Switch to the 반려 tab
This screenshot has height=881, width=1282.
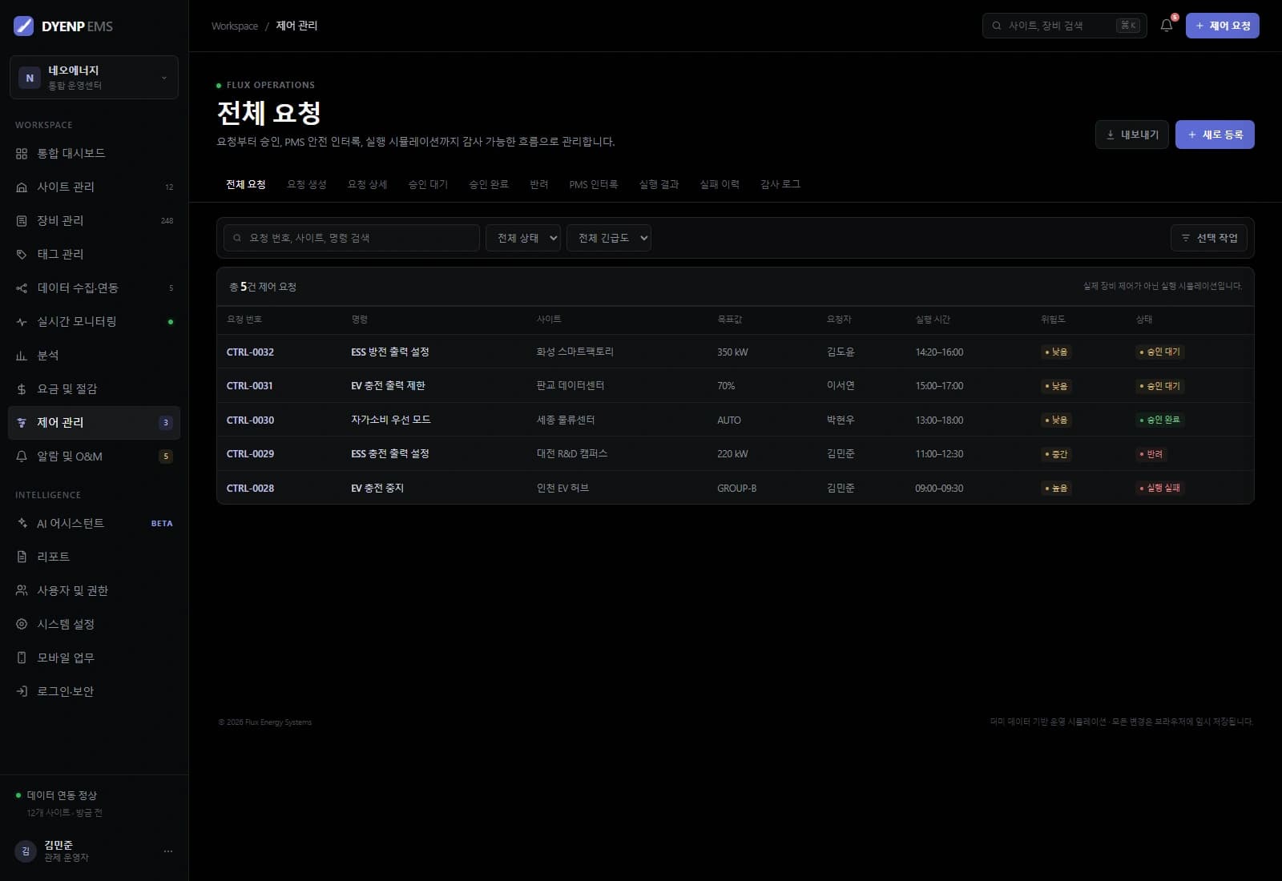(539, 184)
